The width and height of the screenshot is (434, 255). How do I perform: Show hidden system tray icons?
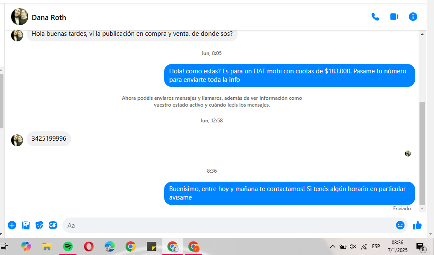coord(332,246)
